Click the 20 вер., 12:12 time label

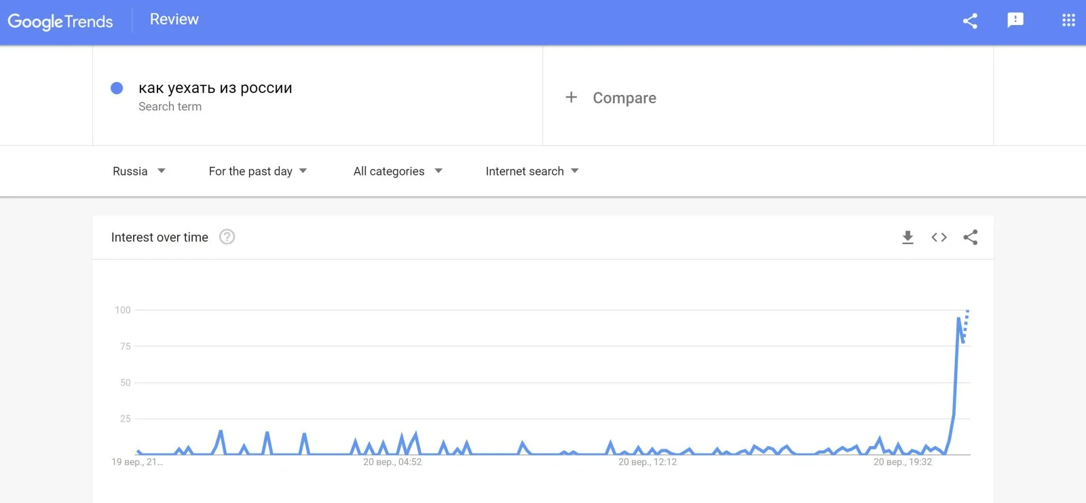click(647, 462)
